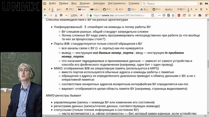The height and width of the screenshot is (117, 209).
Task: Open the Library bookshelf icon
Action: (201, 4)
